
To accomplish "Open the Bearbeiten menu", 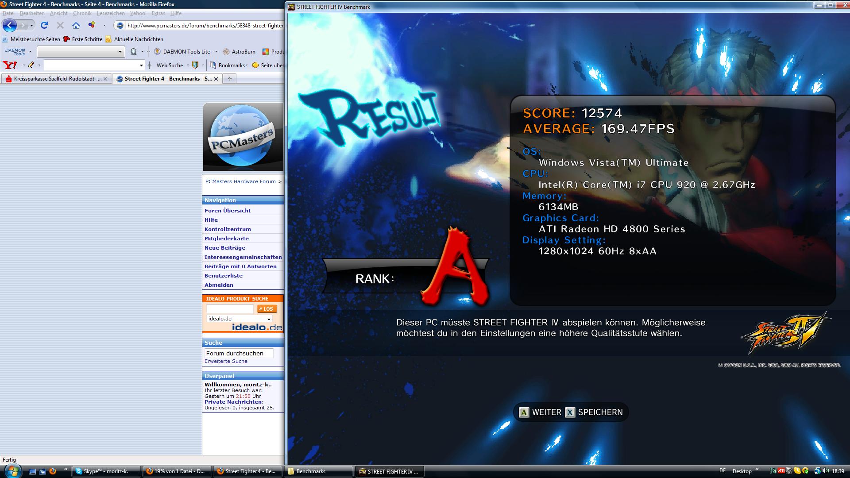I will pos(32,13).
